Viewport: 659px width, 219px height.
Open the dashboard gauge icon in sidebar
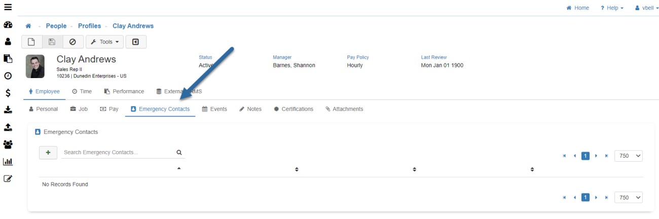[8, 25]
